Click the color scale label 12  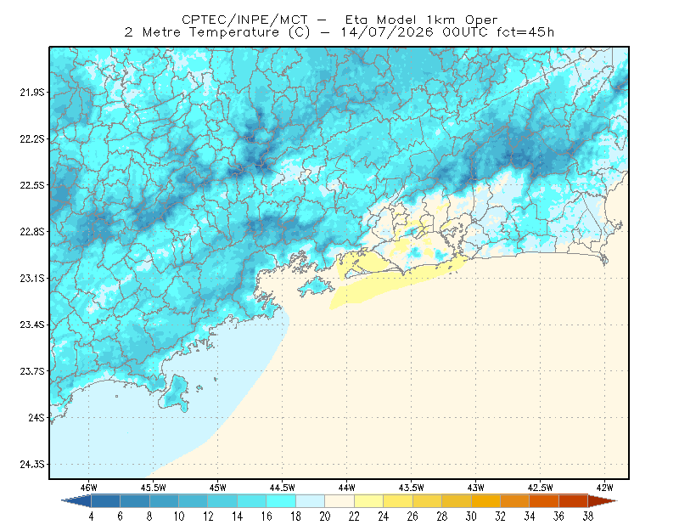click(x=208, y=517)
